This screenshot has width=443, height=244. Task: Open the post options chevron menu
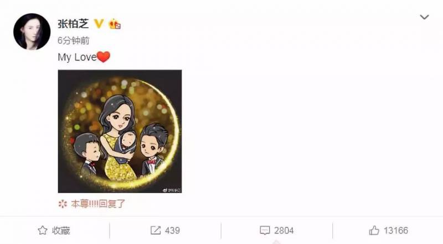[424, 17]
